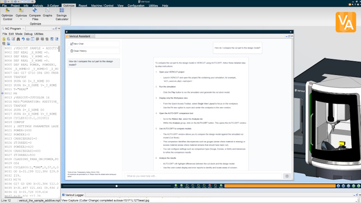Click the gray icon starting second toolbar row

pos(4,43)
